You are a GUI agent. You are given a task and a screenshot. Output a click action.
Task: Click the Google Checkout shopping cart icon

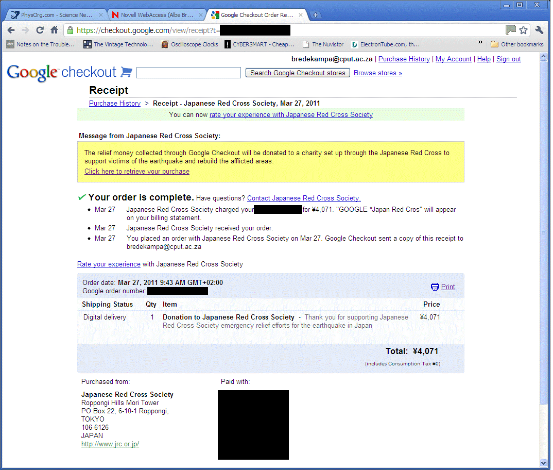[126, 72]
